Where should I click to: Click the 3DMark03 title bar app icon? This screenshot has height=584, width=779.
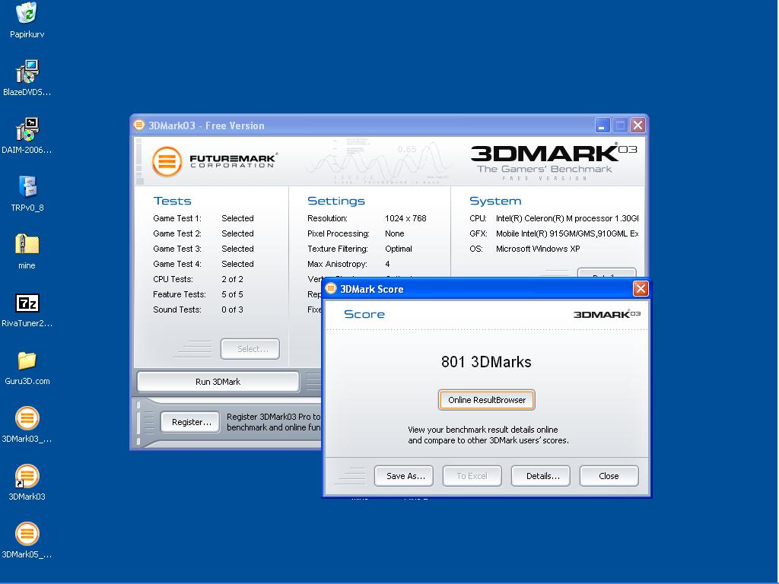(x=140, y=125)
